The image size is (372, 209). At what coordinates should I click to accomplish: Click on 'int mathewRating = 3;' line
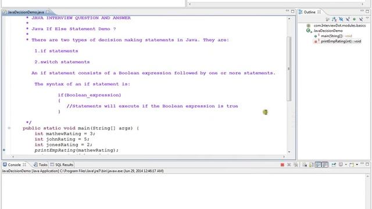65,134
